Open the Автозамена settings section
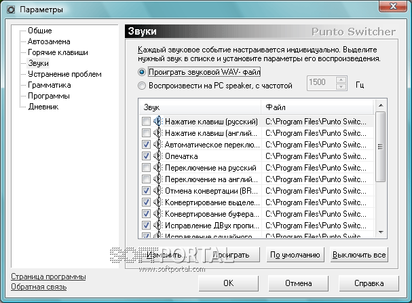 click(x=49, y=41)
